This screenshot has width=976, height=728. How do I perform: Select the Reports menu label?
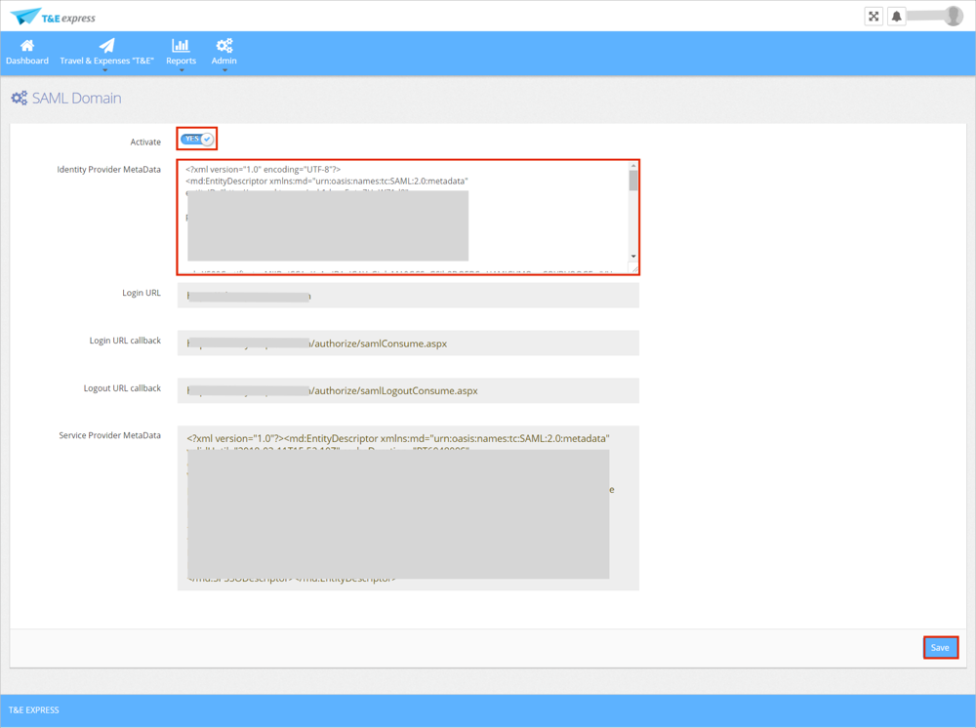[181, 61]
